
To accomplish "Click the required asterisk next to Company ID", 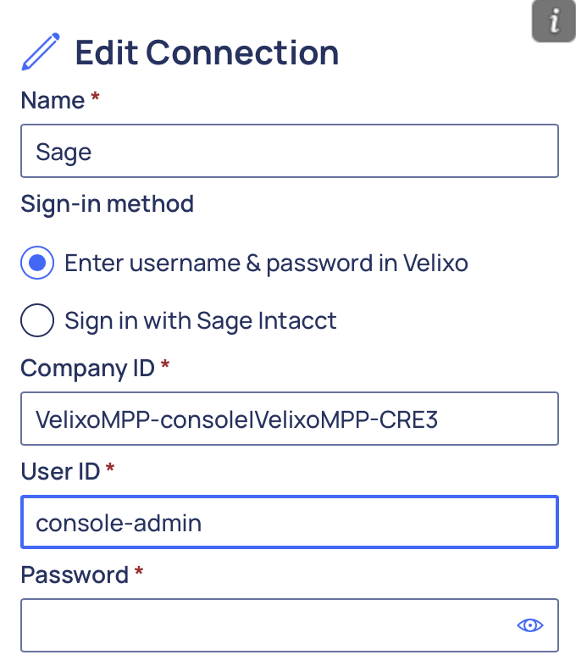I will [x=164, y=366].
